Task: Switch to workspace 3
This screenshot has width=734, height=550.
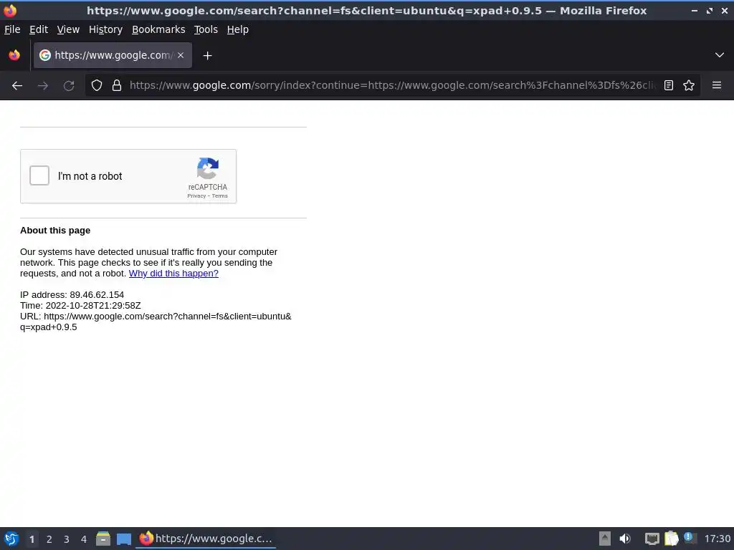Action: pos(67,539)
